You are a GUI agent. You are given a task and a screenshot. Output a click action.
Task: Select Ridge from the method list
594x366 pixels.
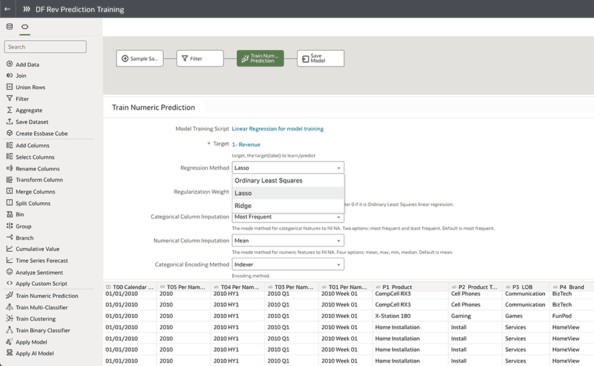[x=243, y=206]
